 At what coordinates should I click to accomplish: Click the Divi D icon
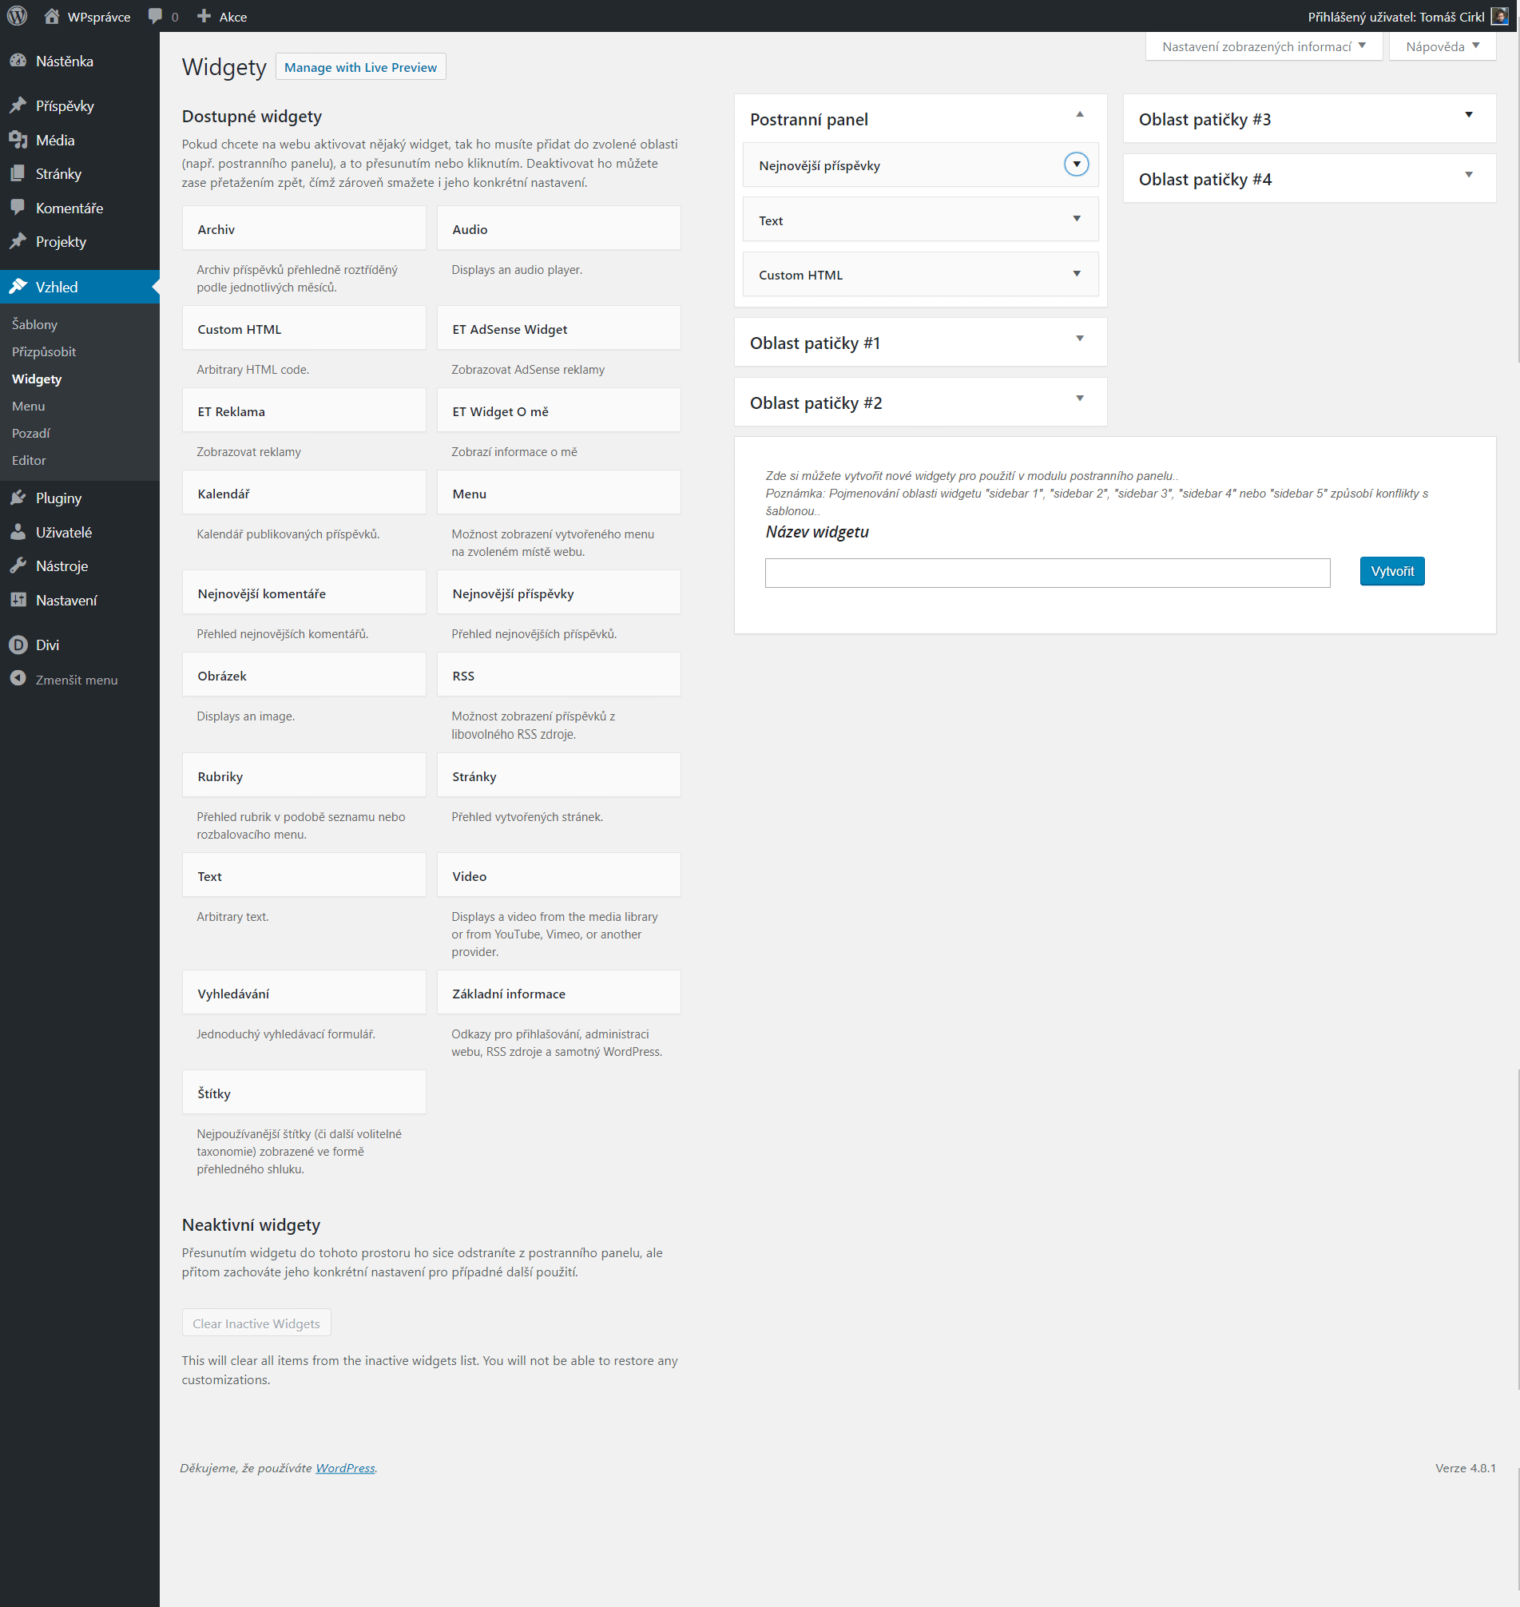(x=18, y=645)
